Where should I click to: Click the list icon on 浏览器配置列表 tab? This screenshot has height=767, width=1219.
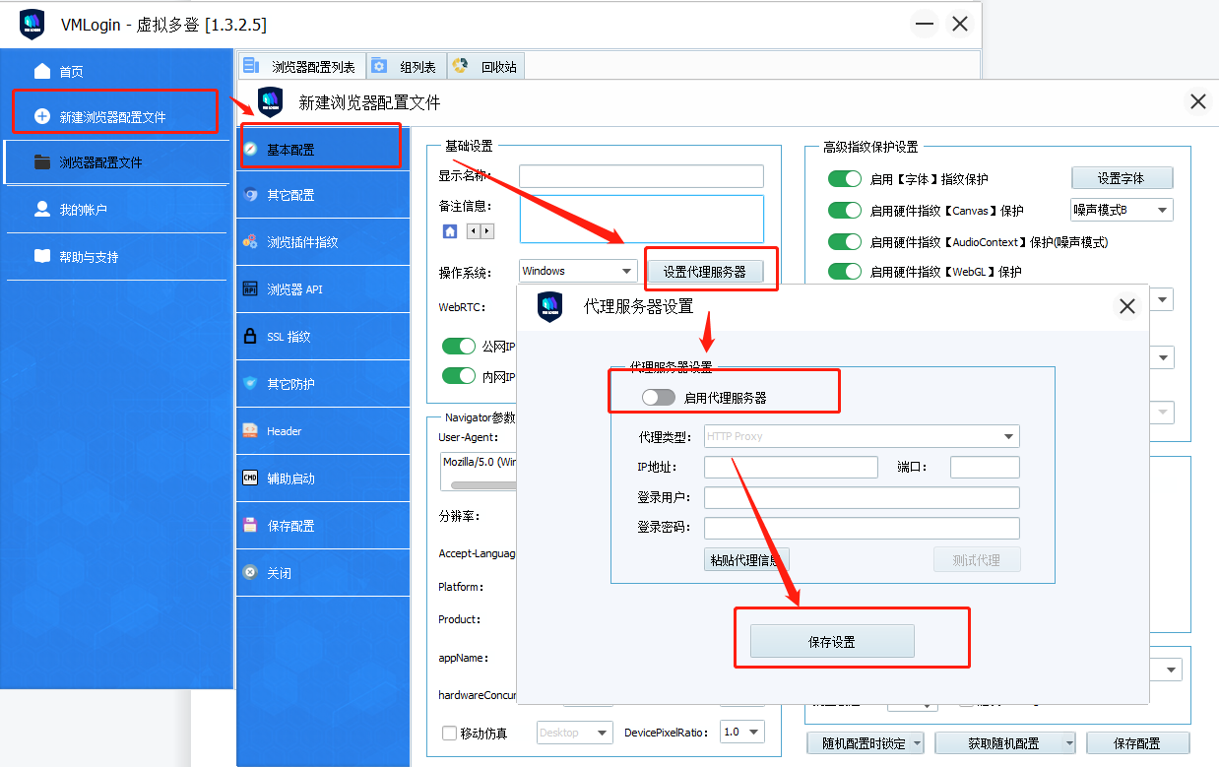(x=251, y=66)
